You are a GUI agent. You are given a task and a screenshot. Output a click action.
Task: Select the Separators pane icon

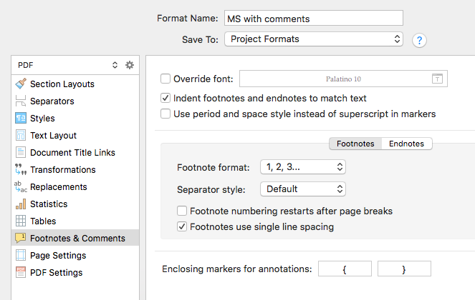(x=21, y=101)
